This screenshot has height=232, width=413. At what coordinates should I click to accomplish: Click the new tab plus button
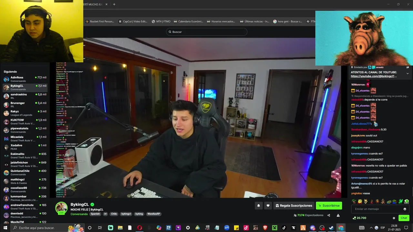coord(114,4)
